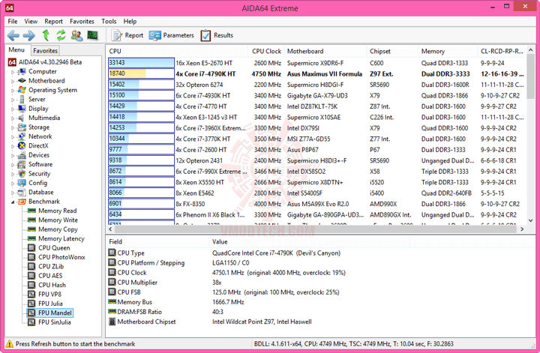The width and height of the screenshot is (540, 353).
Task: Open the Report toolbar button
Action: point(127,35)
